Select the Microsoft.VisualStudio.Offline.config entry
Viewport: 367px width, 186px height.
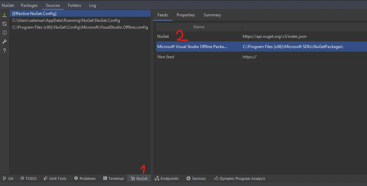[80, 27]
